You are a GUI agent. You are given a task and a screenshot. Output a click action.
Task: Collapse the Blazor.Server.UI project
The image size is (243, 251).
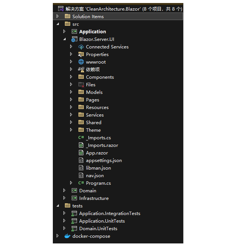pyautogui.click(x=65, y=39)
